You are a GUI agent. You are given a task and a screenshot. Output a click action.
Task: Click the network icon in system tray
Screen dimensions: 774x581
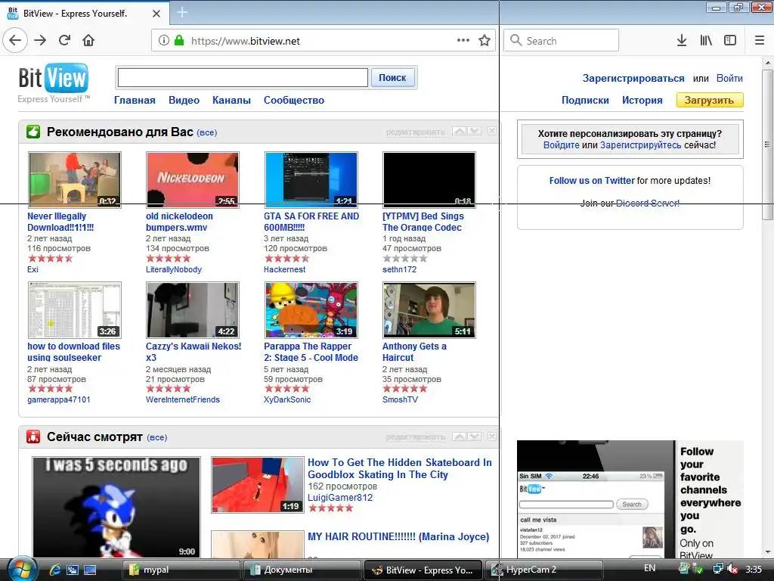(718, 569)
